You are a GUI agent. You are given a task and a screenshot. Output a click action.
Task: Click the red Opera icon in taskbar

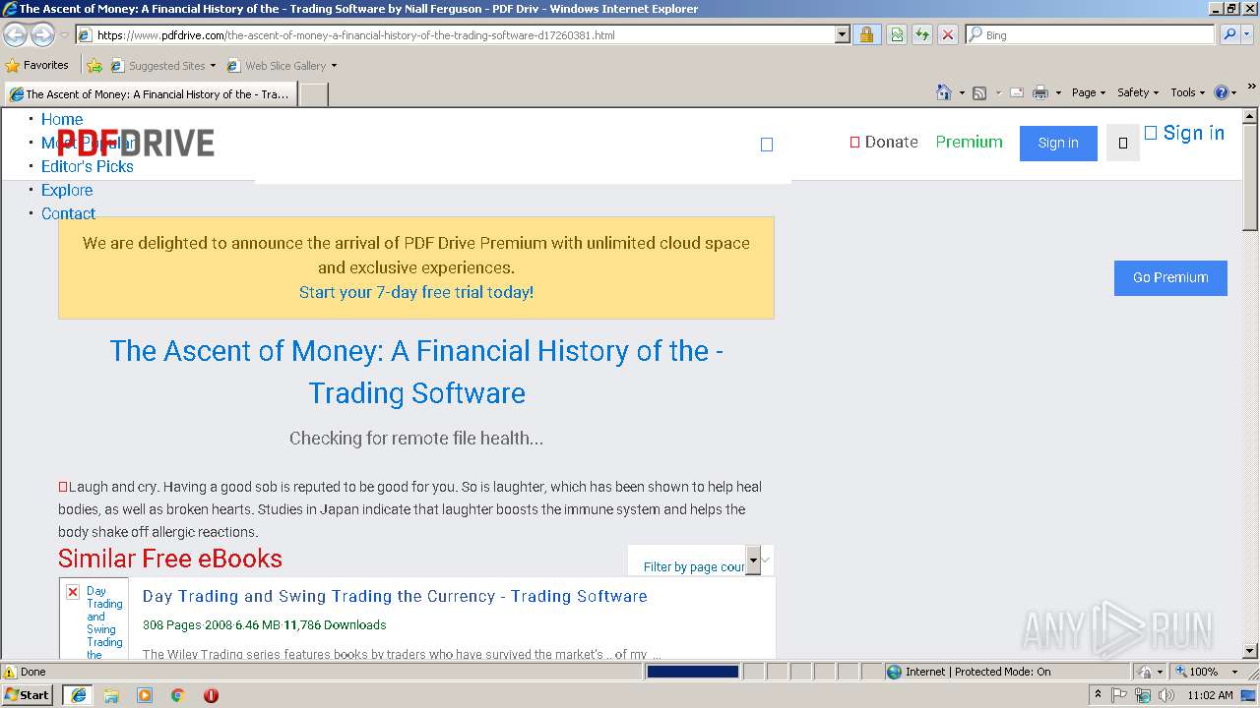click(x=211, y=695)
